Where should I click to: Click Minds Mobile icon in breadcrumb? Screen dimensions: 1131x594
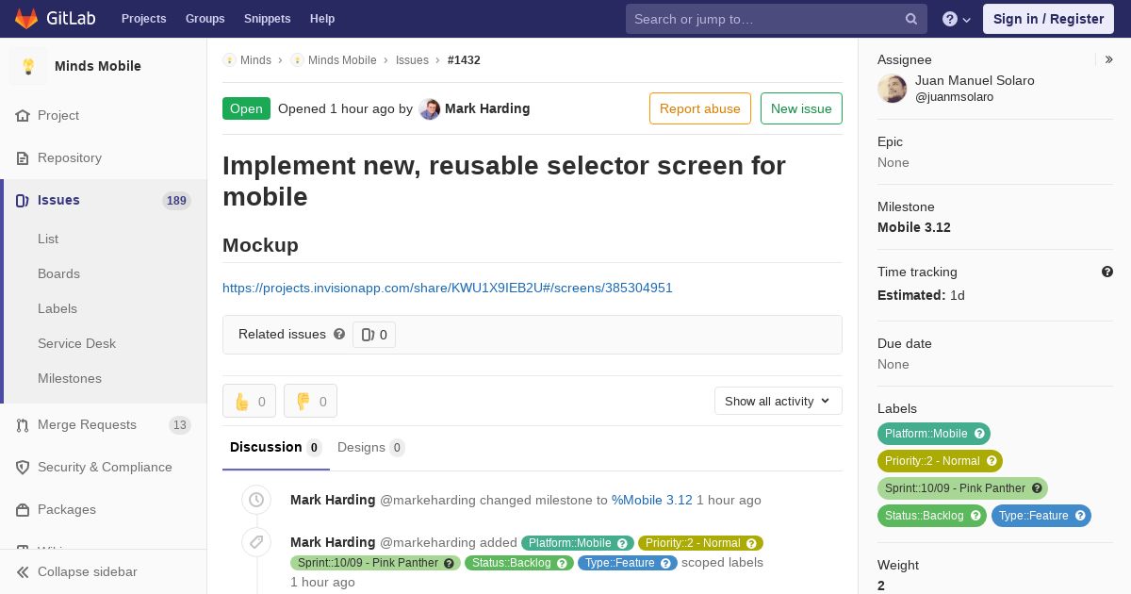point(297,59)
